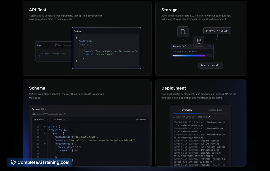Open the ChatGPT dropdown in Schema panel
Screen dimensions: 270x171
click(x=41, y=120)
